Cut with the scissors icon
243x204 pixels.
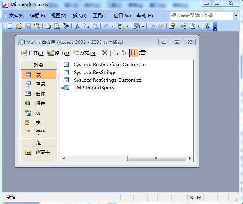(x=77, y=26)
